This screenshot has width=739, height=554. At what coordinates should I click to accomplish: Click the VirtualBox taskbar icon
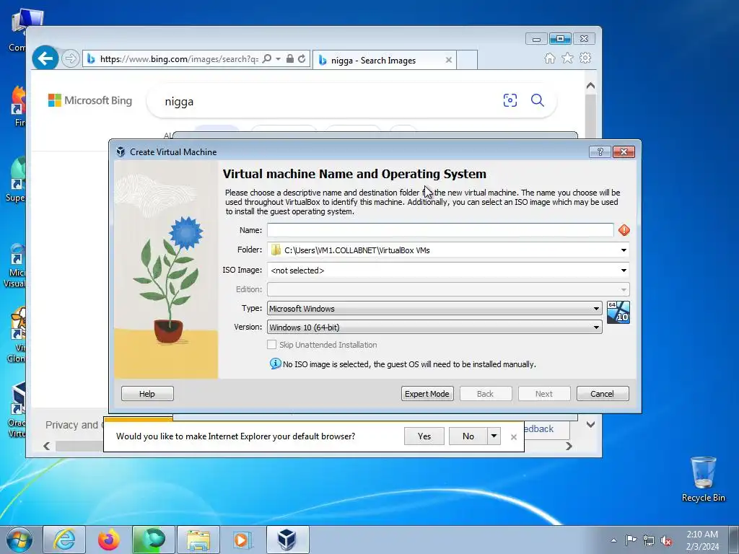288,540
